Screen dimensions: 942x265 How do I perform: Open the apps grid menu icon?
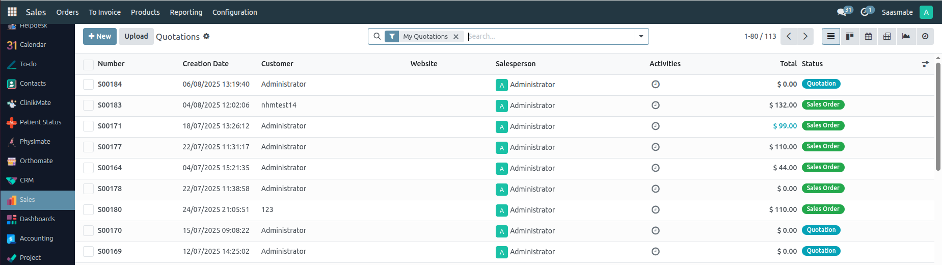pos(12,12)
